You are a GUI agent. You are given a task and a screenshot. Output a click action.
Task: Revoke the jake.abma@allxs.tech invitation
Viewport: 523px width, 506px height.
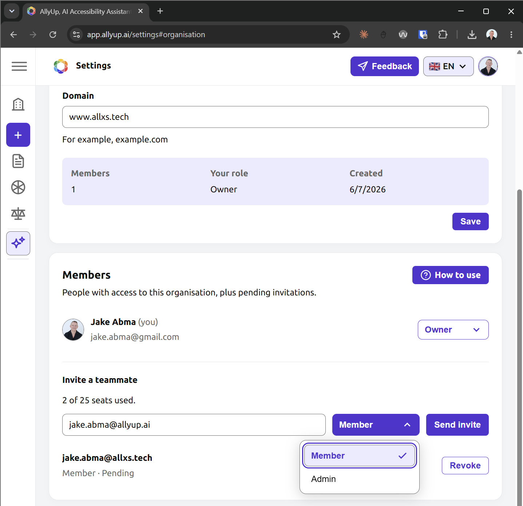pos(465,466)
